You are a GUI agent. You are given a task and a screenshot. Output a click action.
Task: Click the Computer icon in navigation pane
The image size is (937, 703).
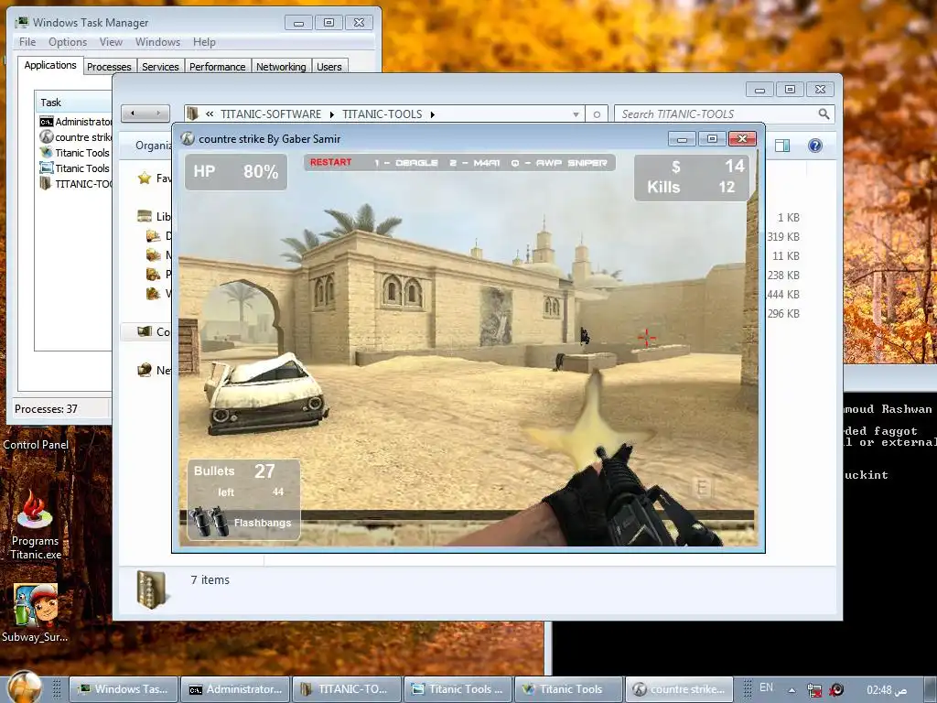[x=144, y=331]
